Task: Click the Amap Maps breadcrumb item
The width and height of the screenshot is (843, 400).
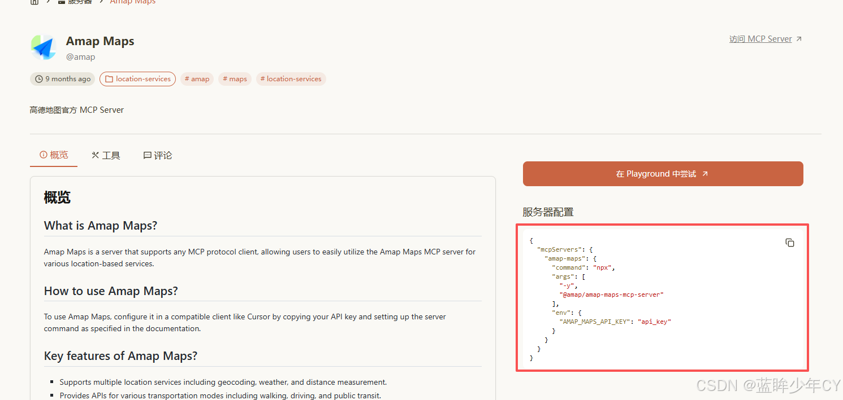Action: click(x=133, y=2)
